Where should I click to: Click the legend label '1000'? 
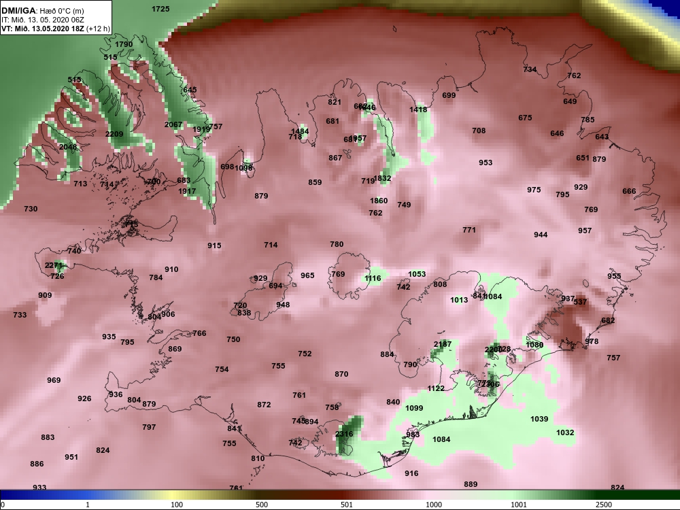[x=434, y=505]
